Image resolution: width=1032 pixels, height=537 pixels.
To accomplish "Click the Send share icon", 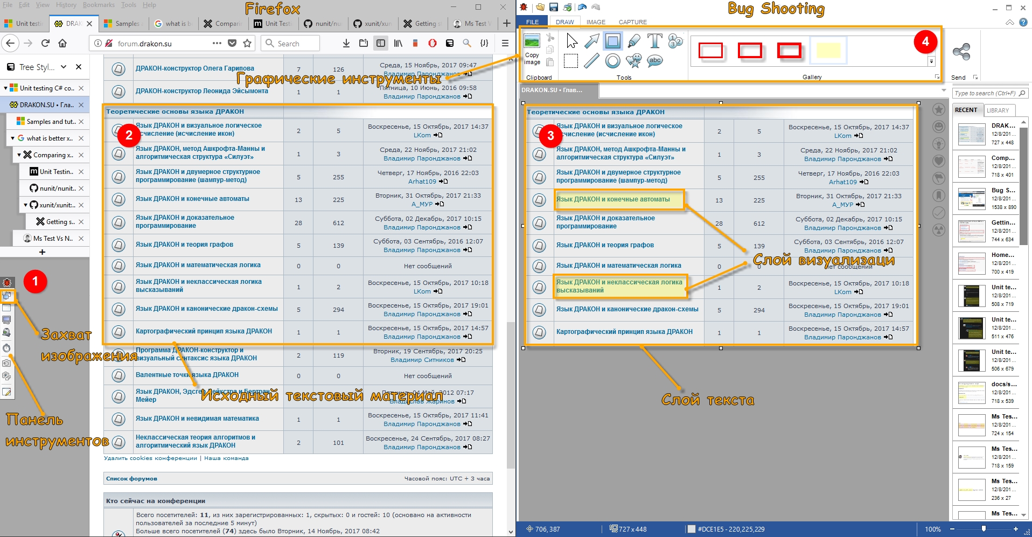I will [x=961, y=52].
